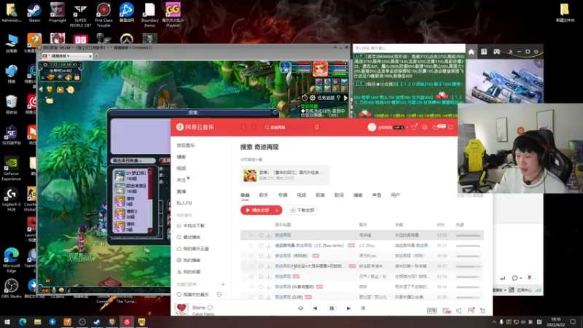
Task: Go back to the previous track
Action: pos(315,308)
